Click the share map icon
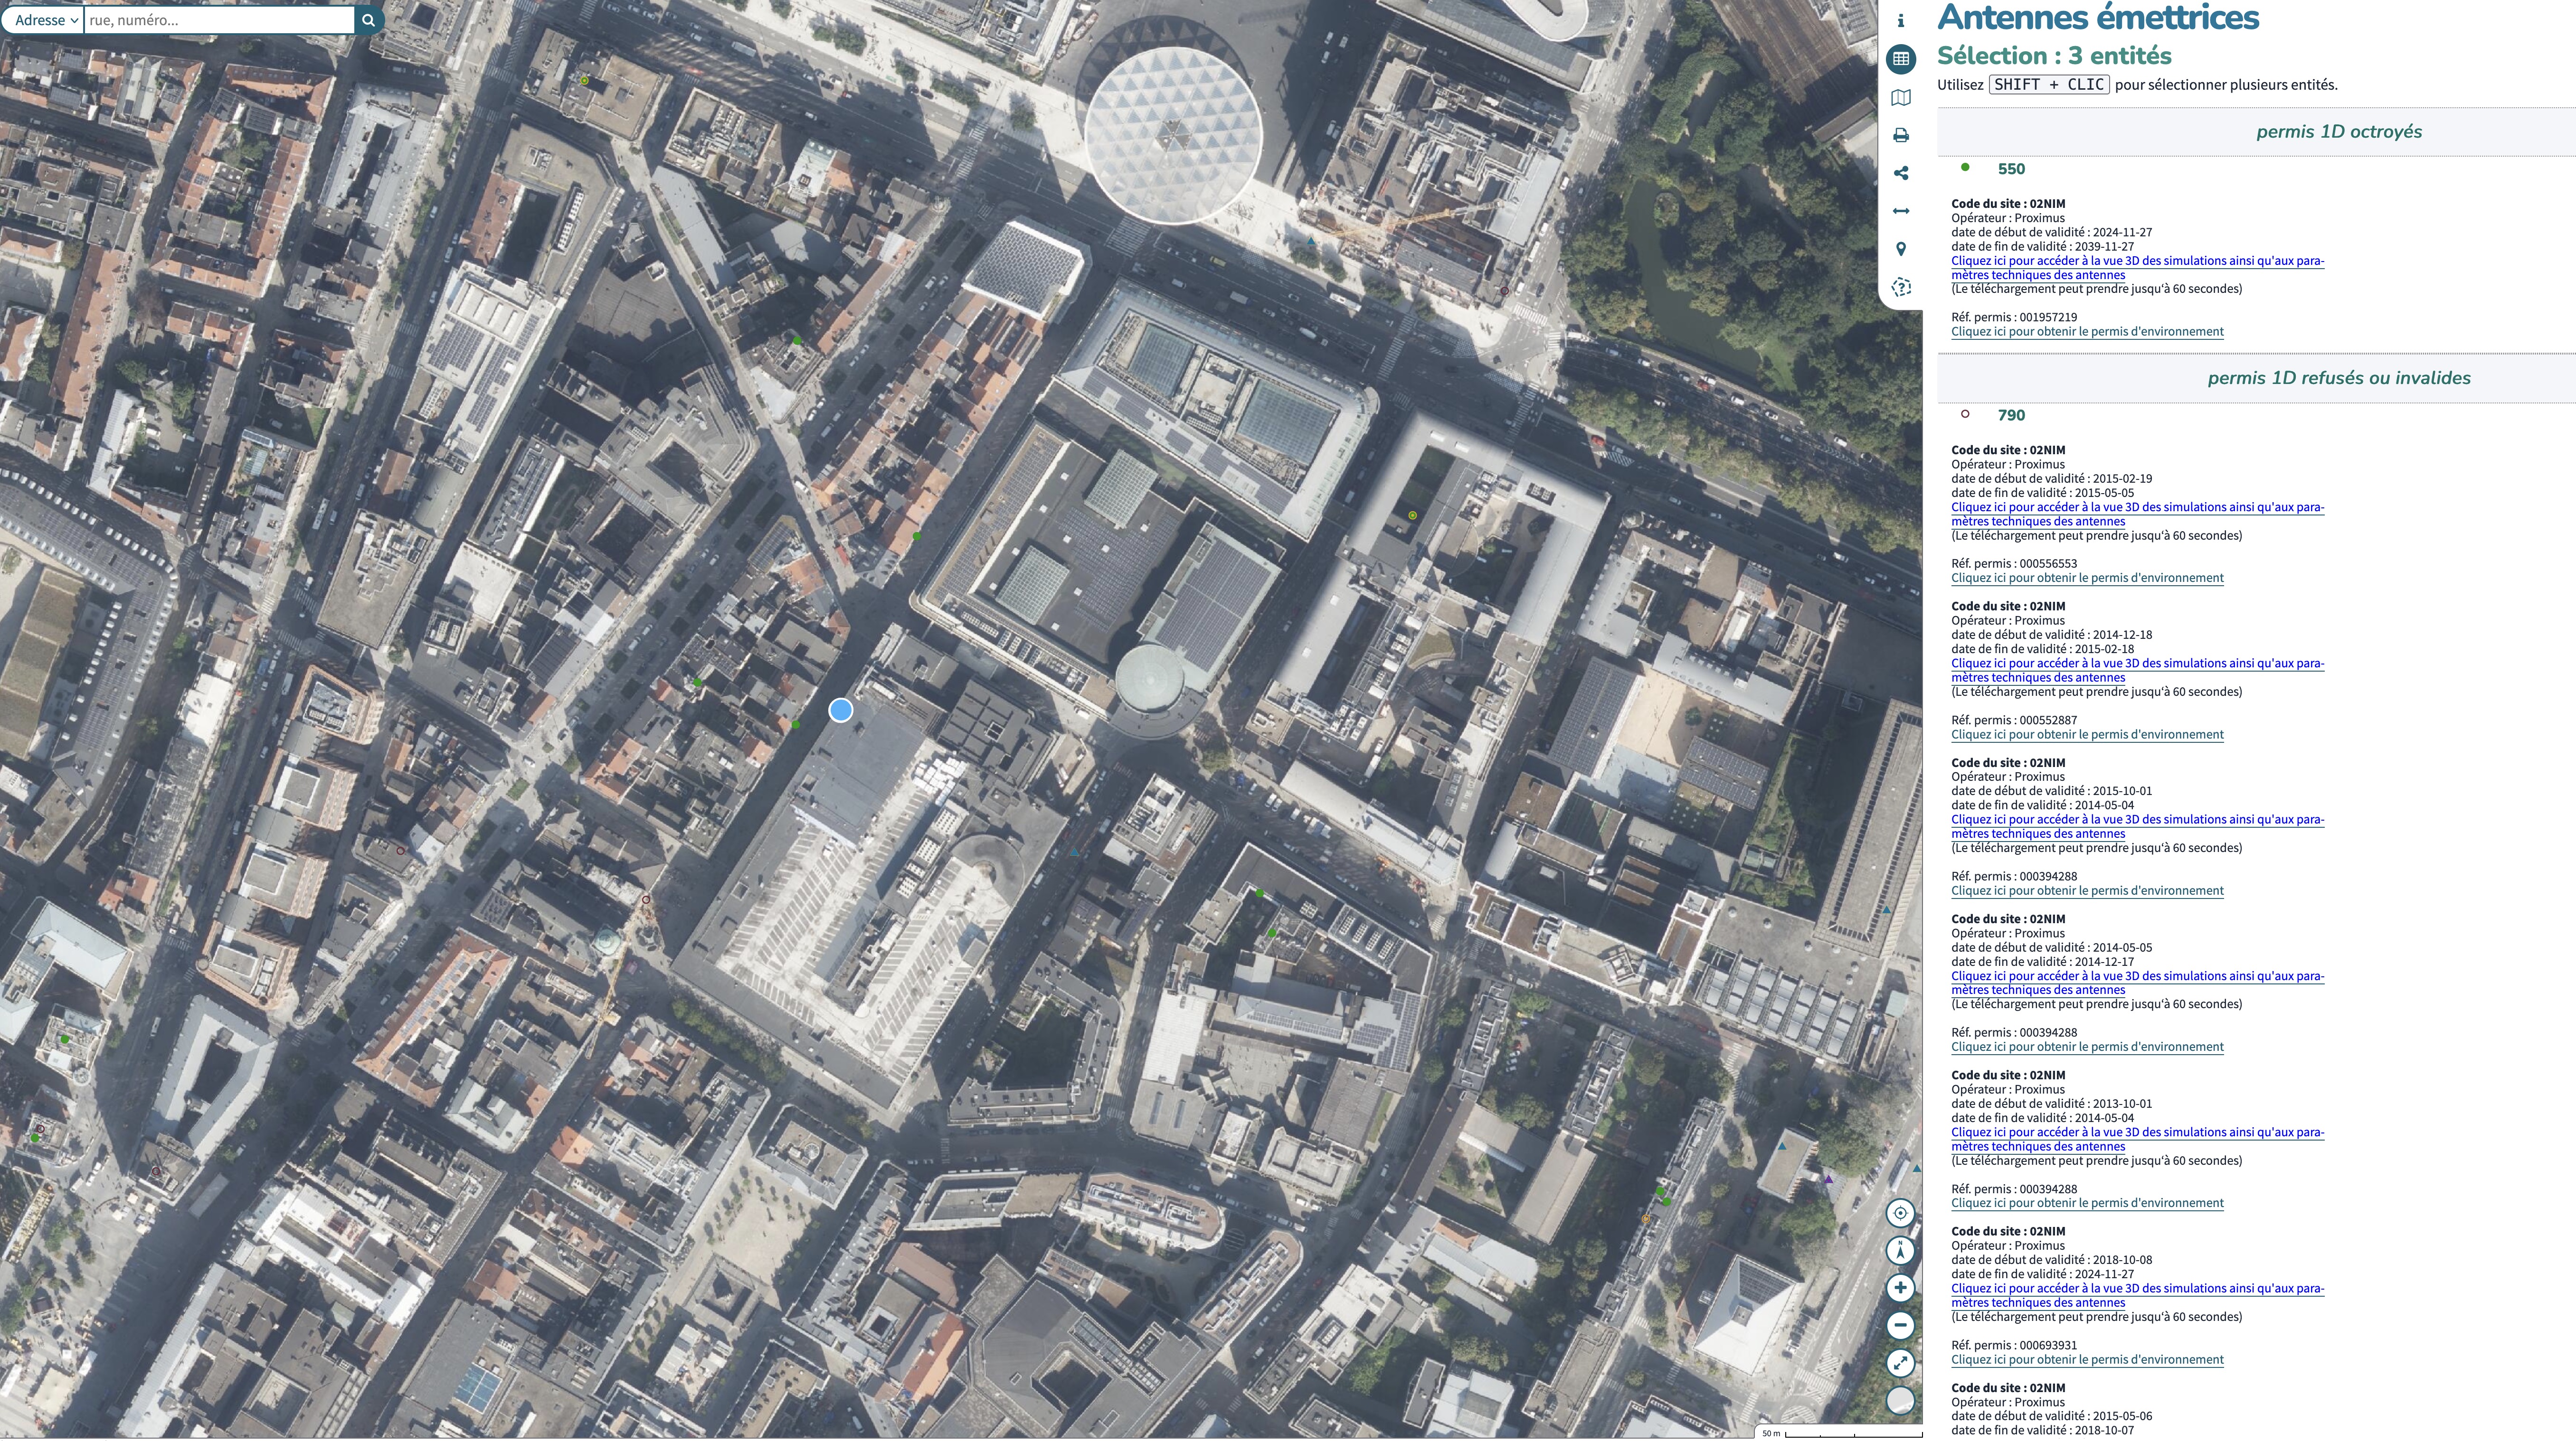2576x1441 pixels. click(x=1900, y=173)
